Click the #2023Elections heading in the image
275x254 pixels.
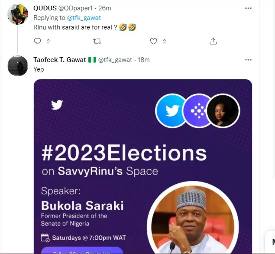click(x=124, y=153)
